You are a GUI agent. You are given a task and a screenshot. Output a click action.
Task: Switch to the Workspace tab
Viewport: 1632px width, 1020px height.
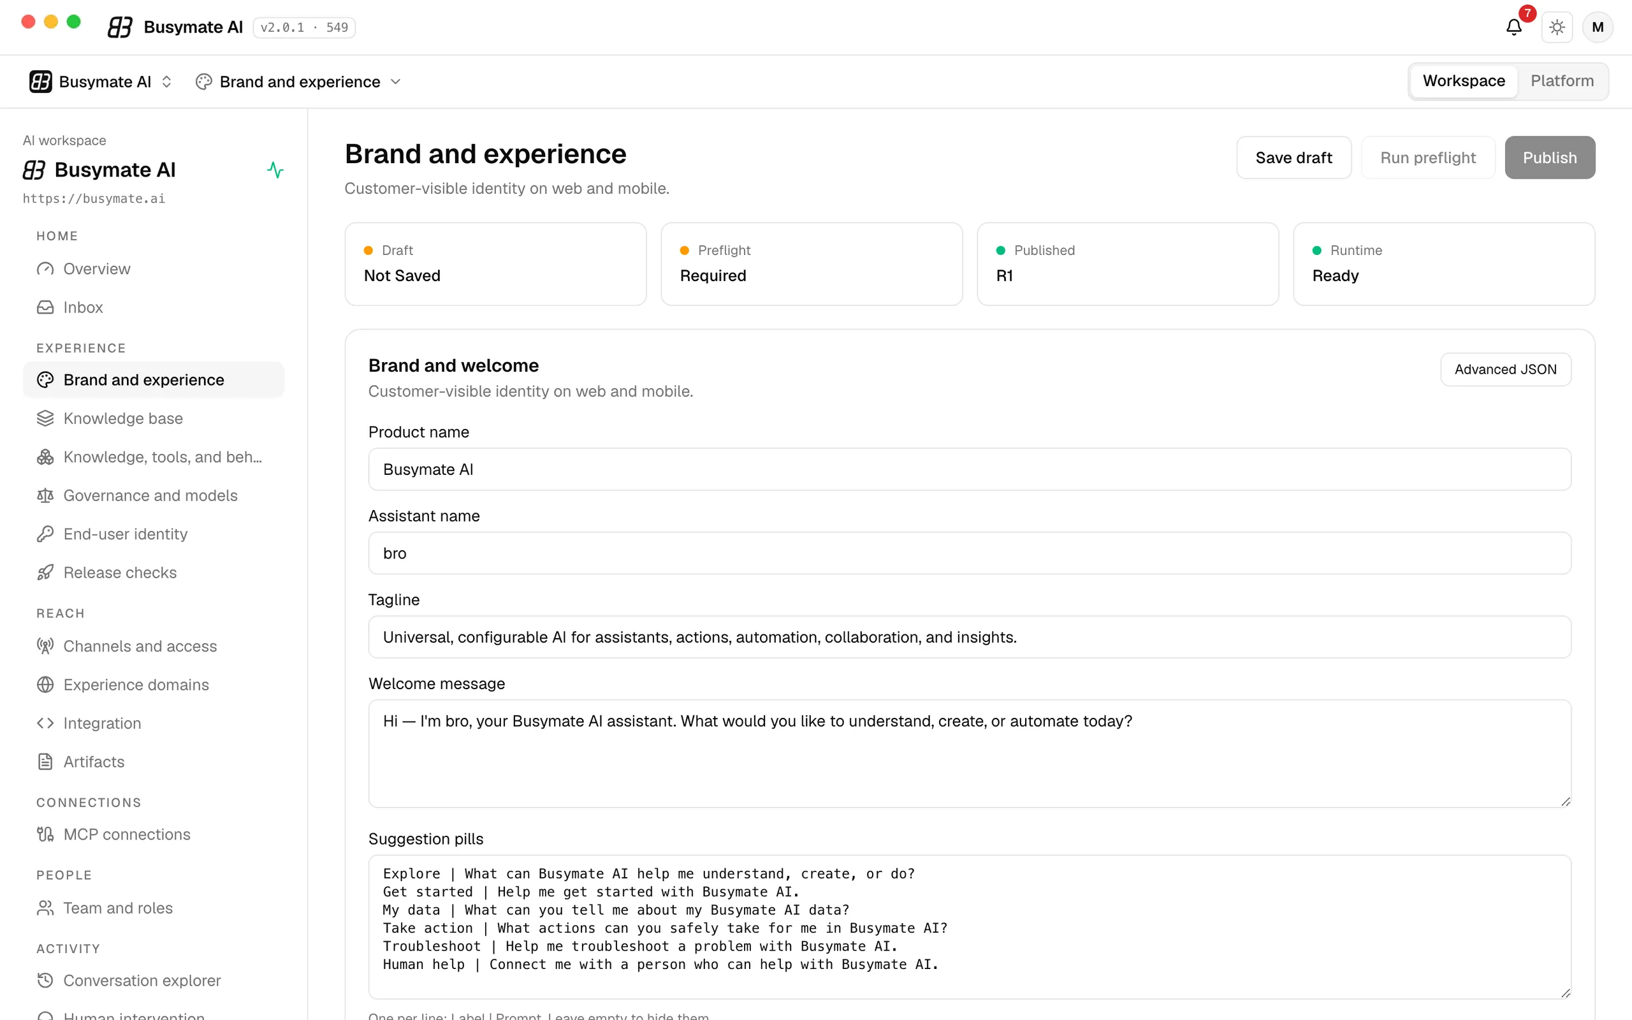(1464, 81)
